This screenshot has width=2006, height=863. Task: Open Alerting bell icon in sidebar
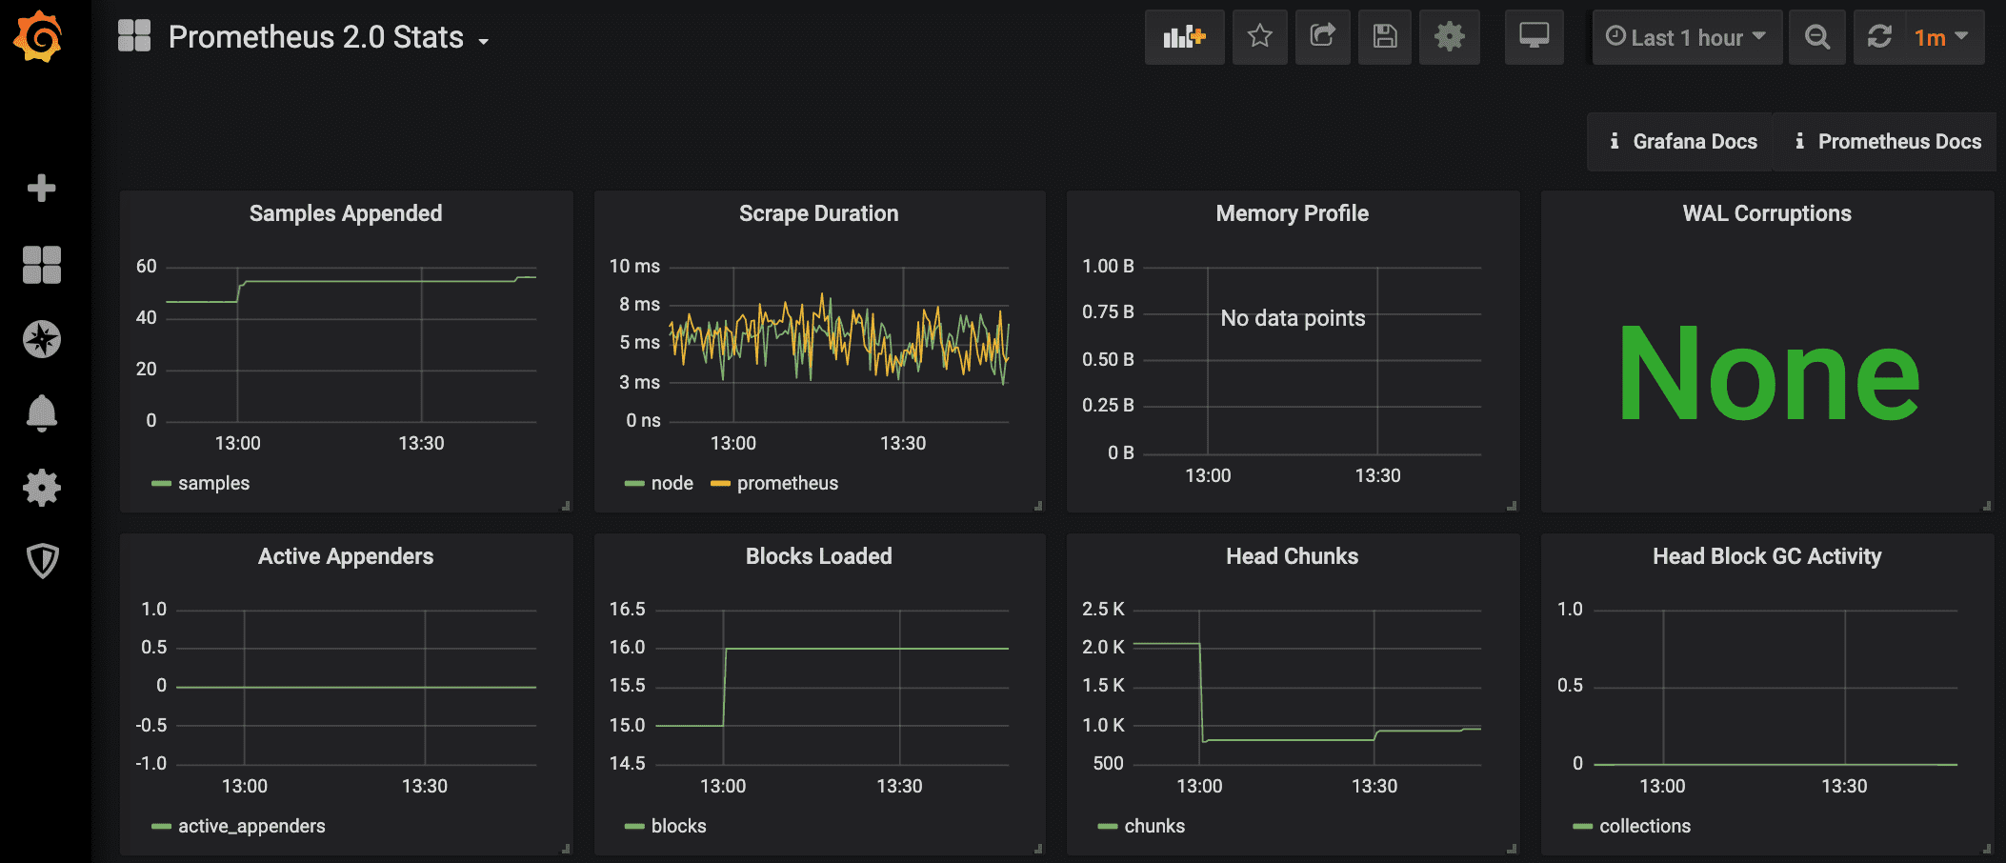pyautogui.click(x=41, y=413)
